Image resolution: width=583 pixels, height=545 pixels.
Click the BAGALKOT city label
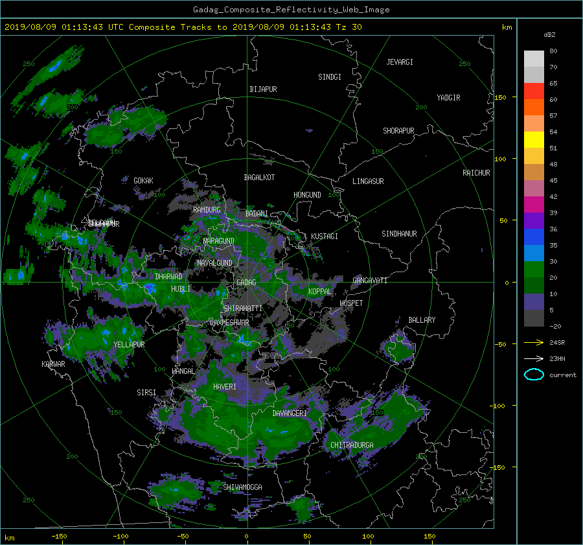tap(259, 178)
